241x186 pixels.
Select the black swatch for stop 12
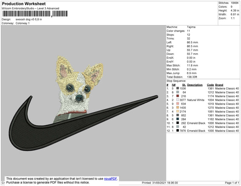(178, 131)
